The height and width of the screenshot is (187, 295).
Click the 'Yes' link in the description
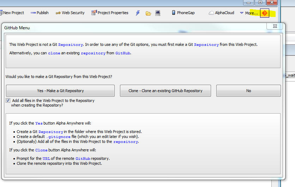click(39, 123)
